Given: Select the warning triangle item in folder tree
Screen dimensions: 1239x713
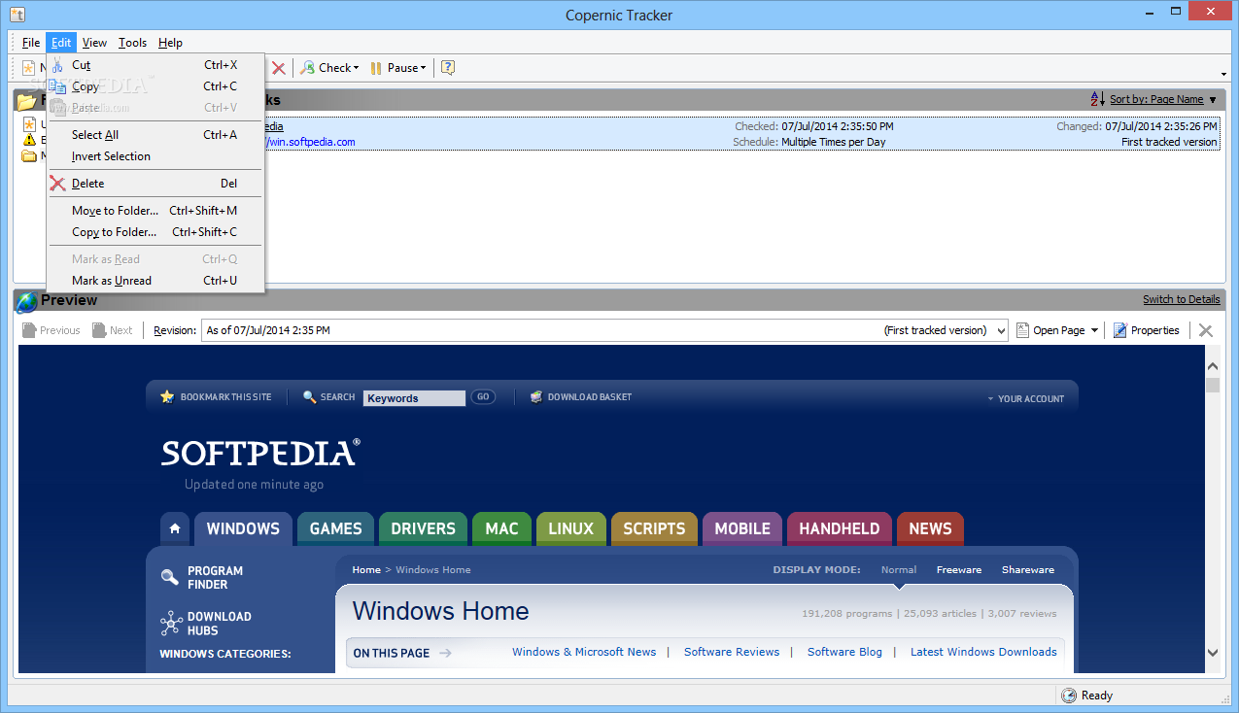Looking at the screenshot, I should coord(29,140).
